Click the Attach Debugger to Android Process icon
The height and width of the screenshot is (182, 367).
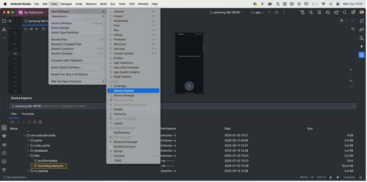point(328,12)
